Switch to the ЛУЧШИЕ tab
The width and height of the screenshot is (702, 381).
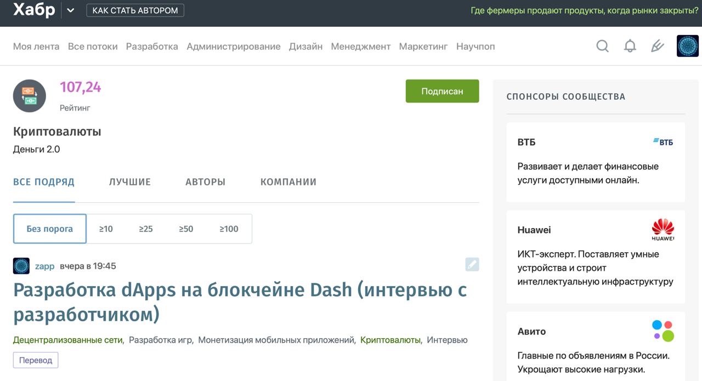pyautogui.click(x=129, y=182)
